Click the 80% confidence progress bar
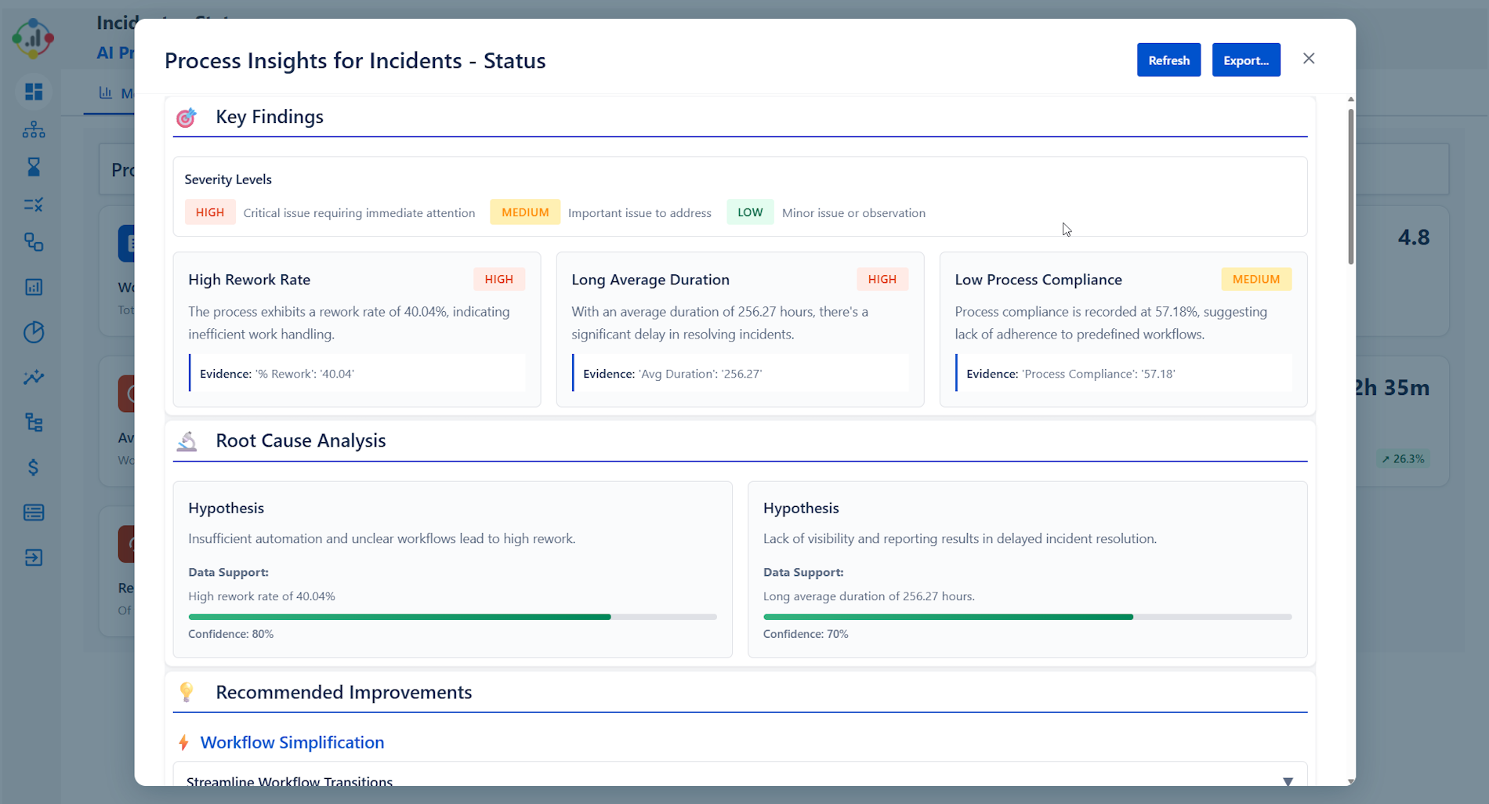1489x804 pixels. point(452,617)
